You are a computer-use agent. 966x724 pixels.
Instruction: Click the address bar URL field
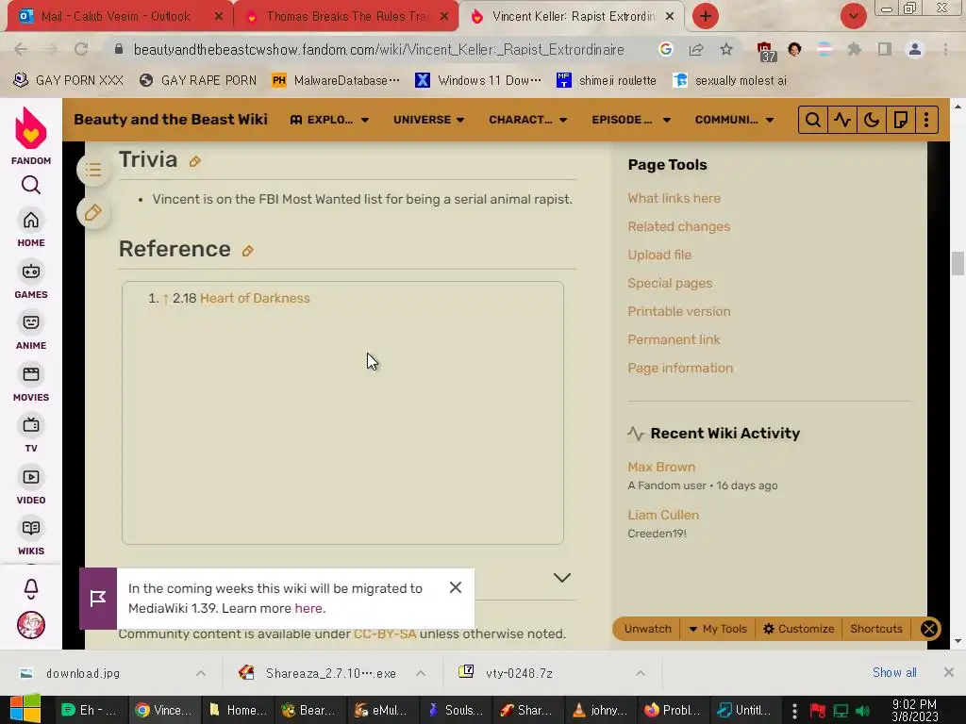tap(379, 49)
